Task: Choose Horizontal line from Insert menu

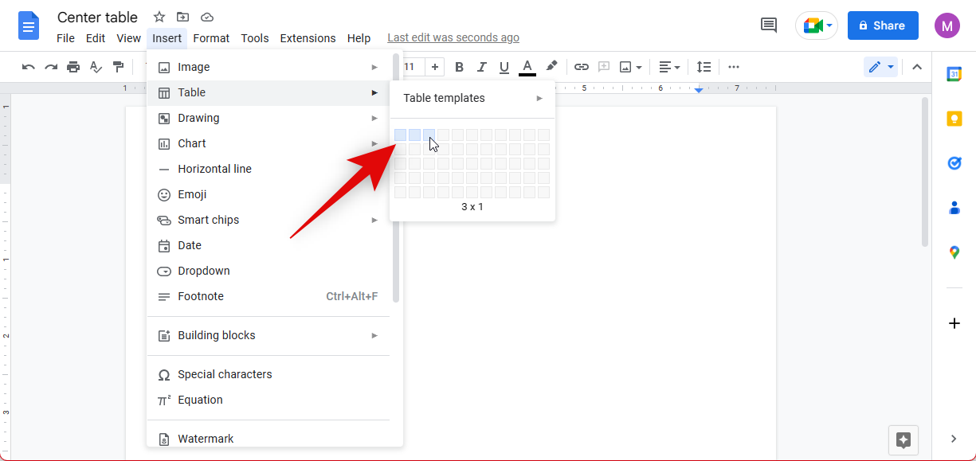Action: (214, 169)
